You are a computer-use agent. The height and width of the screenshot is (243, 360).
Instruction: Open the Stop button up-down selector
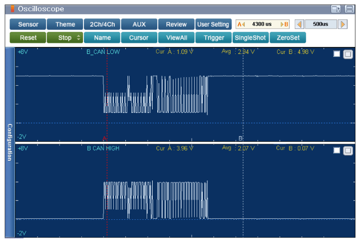click(x=78, y=38)
